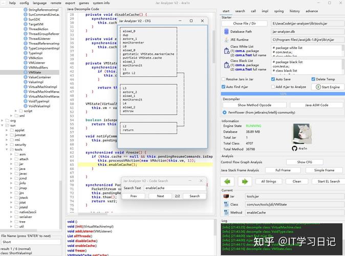Click the cat avatar image
The image size is (345, 256).
tap(301, 134)
